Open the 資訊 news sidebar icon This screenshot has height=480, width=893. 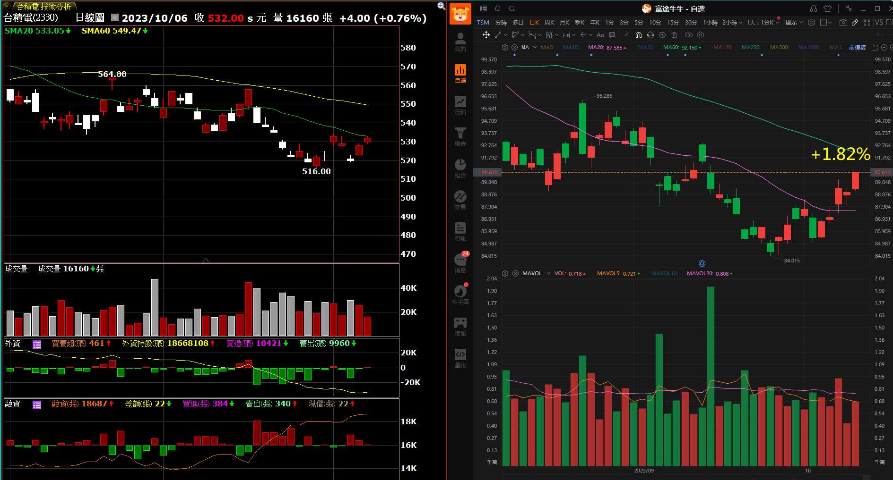point(460,232)
